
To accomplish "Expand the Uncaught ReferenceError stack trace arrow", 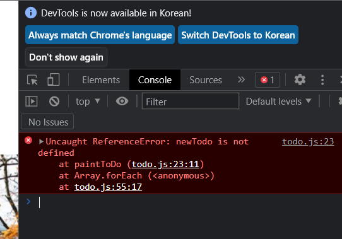I will click(41, 141).
